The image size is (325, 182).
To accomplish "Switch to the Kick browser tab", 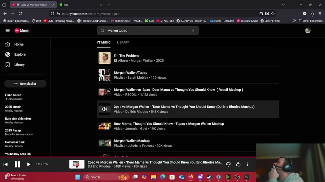I will pos(80,5).
